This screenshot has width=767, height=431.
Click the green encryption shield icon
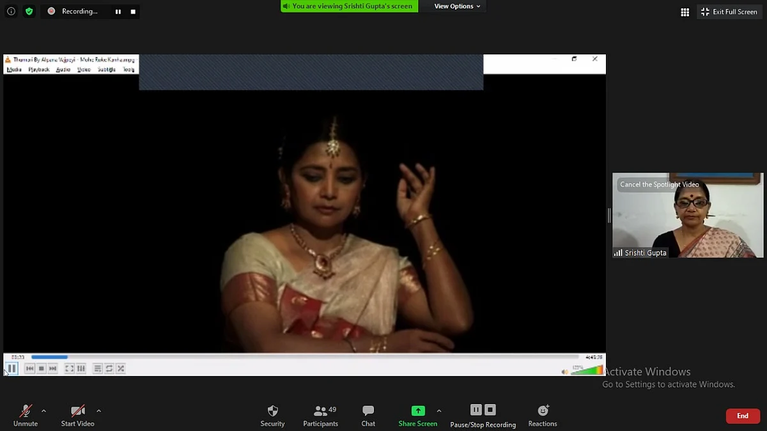coord(29,12)
